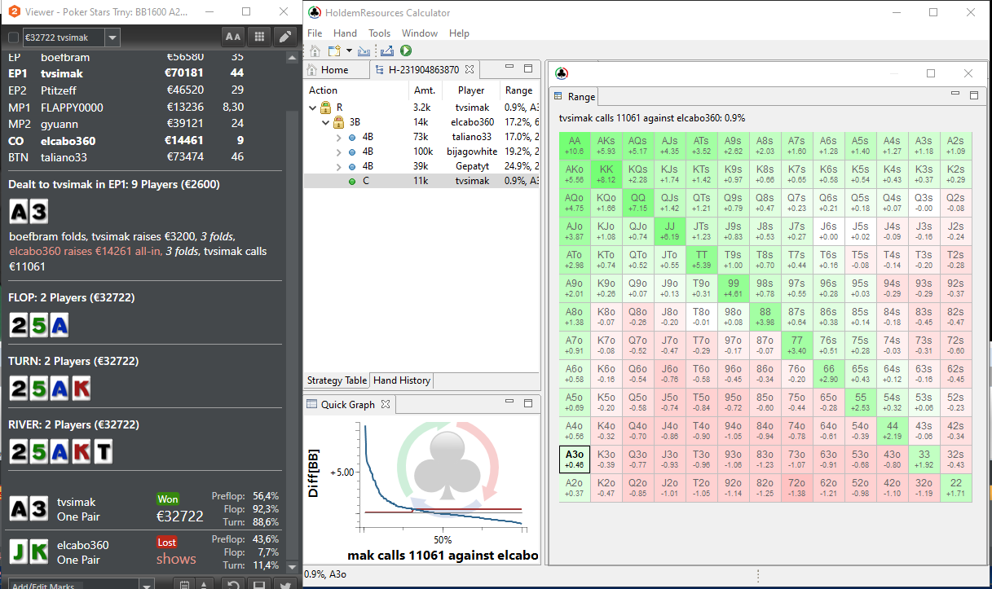Switch to the Hand History tab
992x589 pixels.
coord(402,380)
